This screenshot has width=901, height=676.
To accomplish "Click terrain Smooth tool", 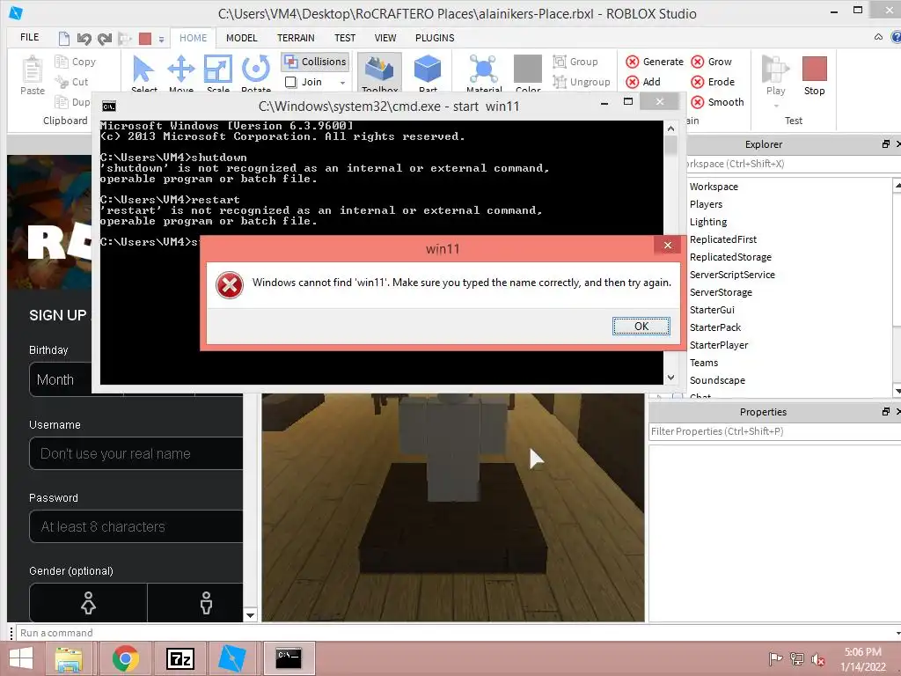I will [718, 102].
